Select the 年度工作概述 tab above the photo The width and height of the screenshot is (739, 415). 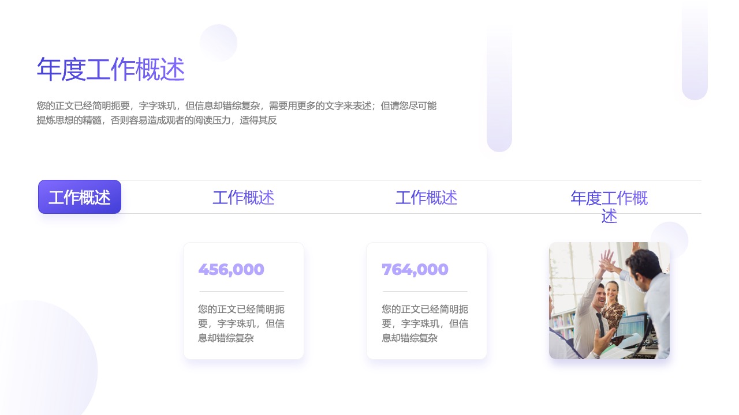pos(609,207)
